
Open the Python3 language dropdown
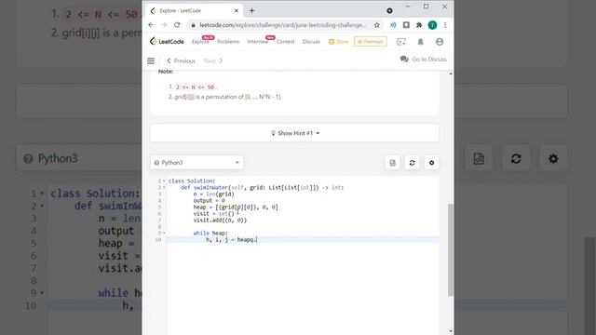click(x=196, y=163)
